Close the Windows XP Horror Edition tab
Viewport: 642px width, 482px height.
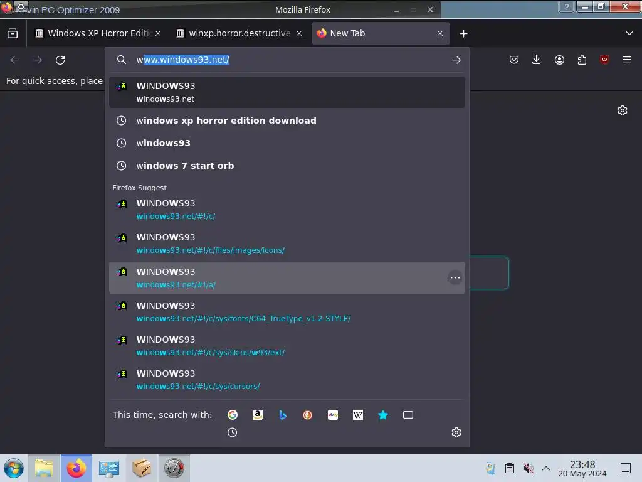click(x=158, y=33)
